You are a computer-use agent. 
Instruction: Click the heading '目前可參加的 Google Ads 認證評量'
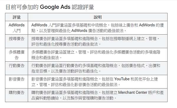(x=50, y=7)
